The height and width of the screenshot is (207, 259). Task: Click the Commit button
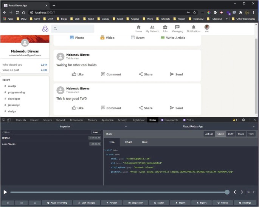(x=97, y=132)
